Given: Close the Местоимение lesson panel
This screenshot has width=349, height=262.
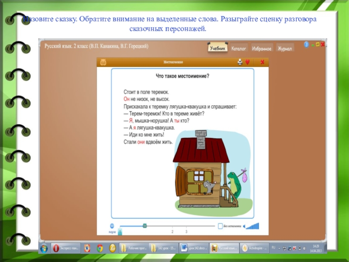Looking at the screenshot, I should coord(263,62).
